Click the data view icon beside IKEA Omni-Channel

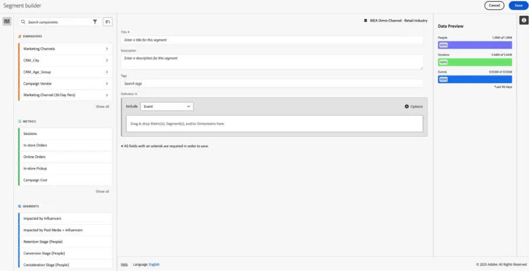(365, 21)
